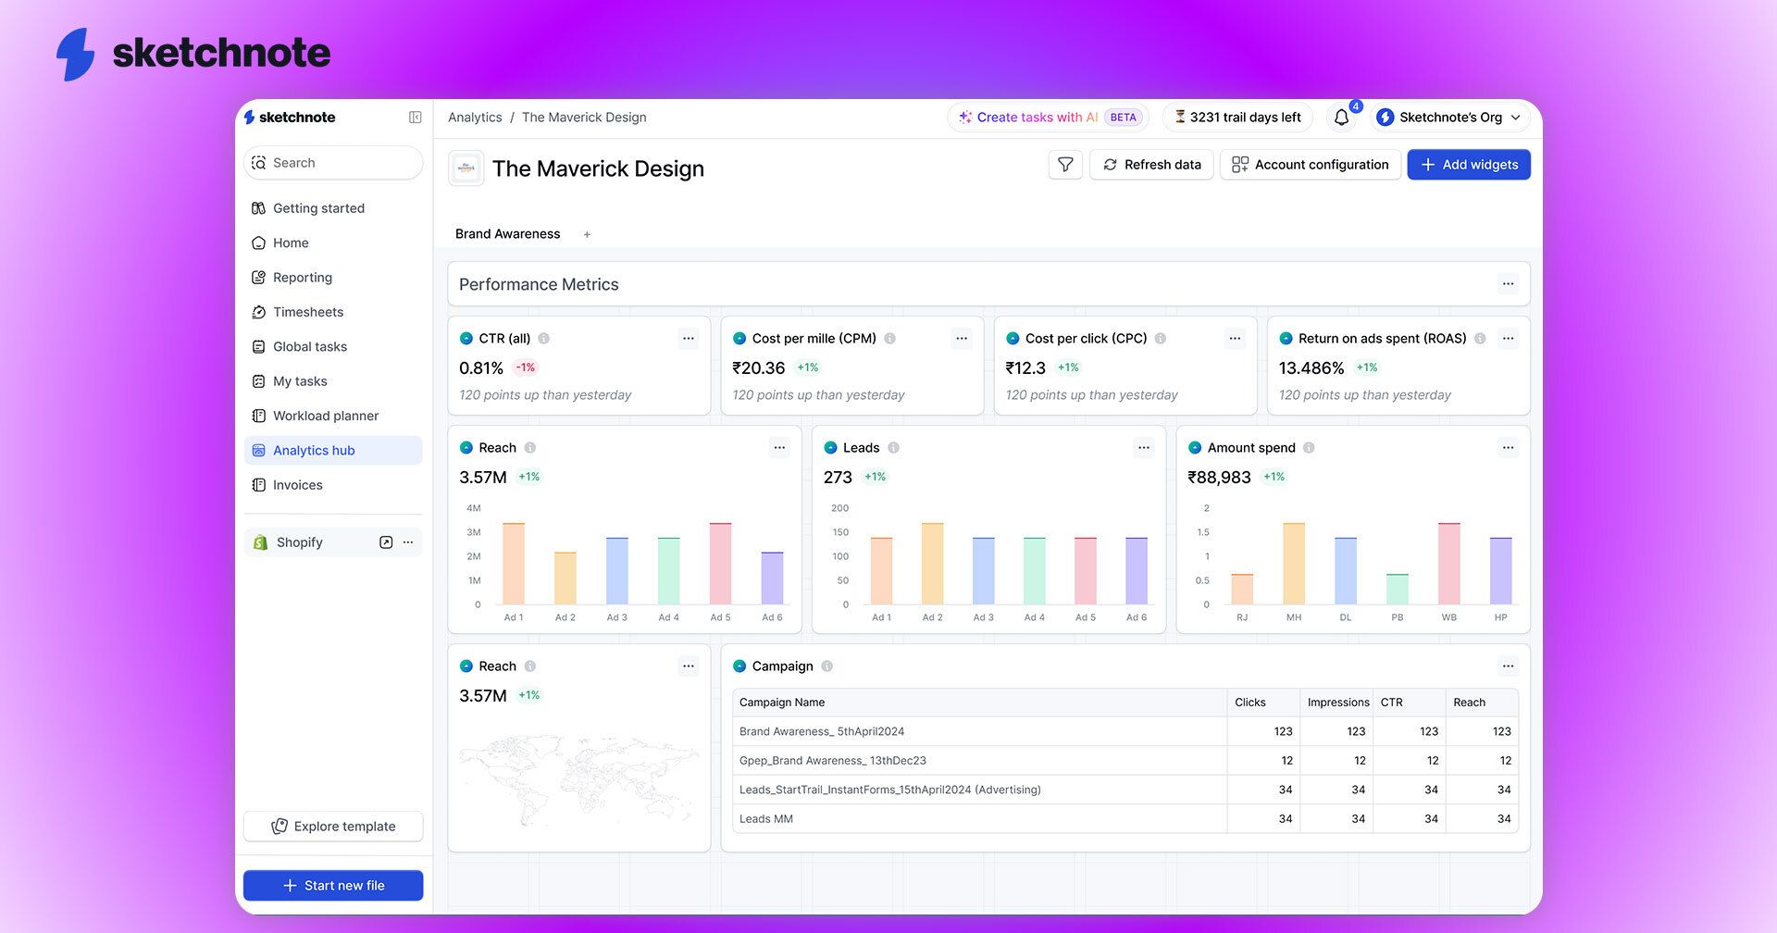Open options menu on Reach map widget
The width and height of the screenshot is (1777, 933).
point(689,666)
